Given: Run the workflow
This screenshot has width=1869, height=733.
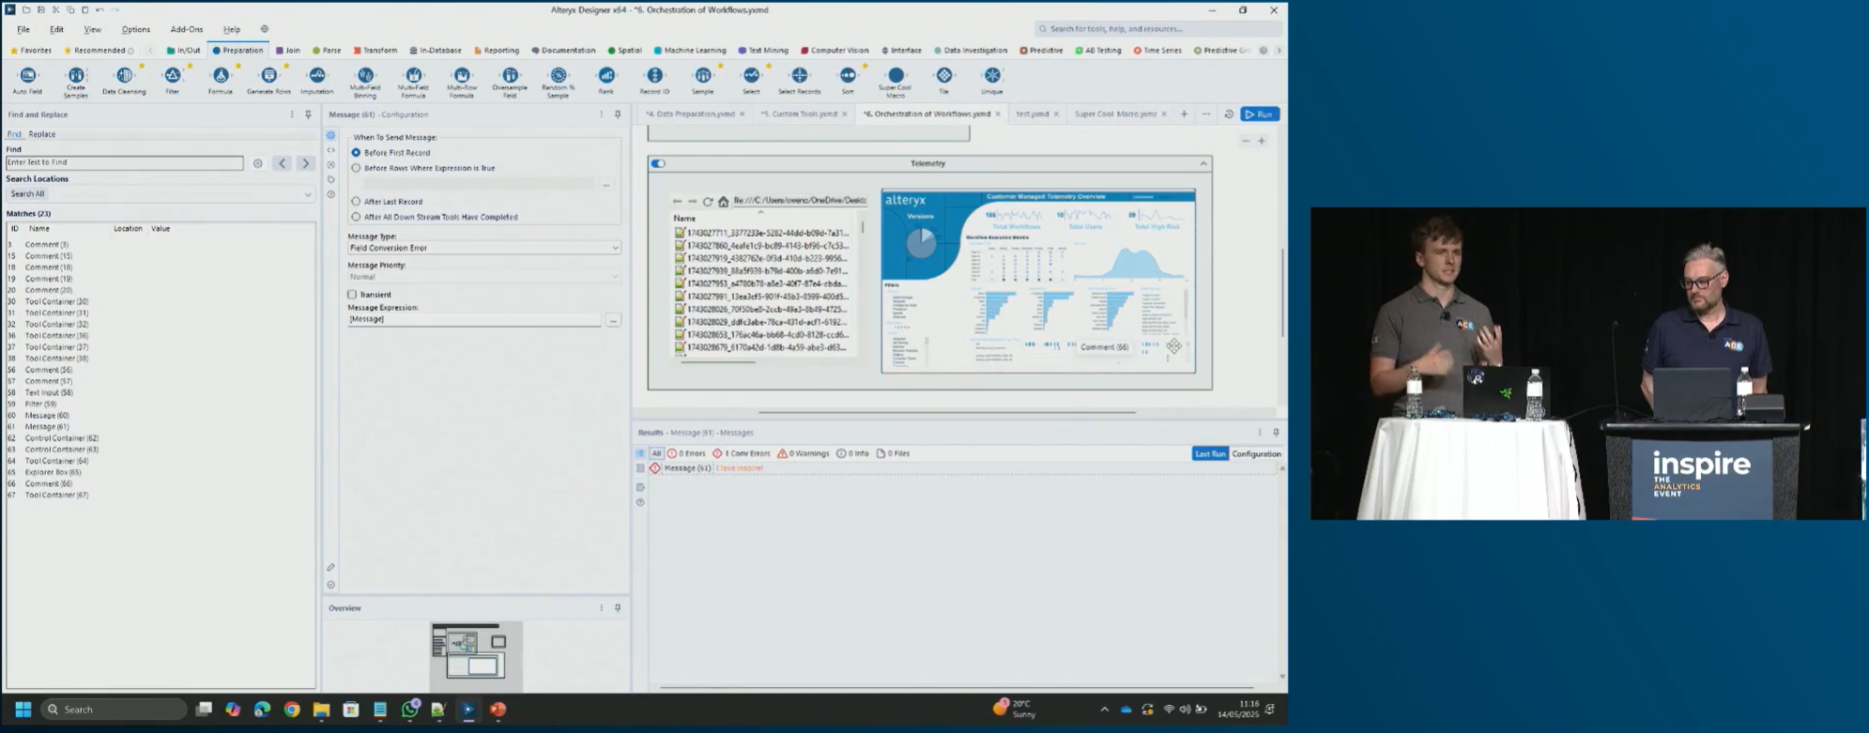Looking at the screenshot, I should 1260,115.
